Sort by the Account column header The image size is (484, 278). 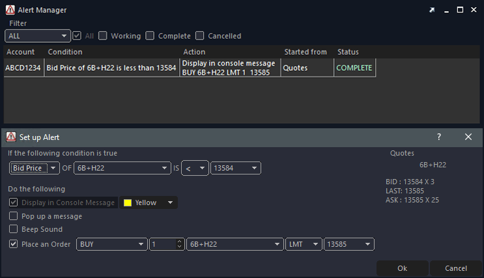click(x=21, y=52)
